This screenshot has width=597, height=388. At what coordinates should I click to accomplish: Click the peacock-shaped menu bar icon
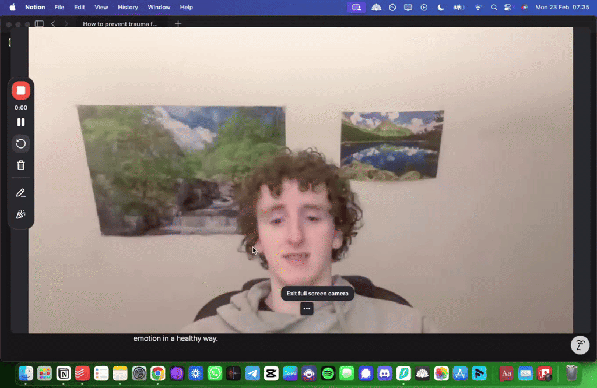coord(376,7)
